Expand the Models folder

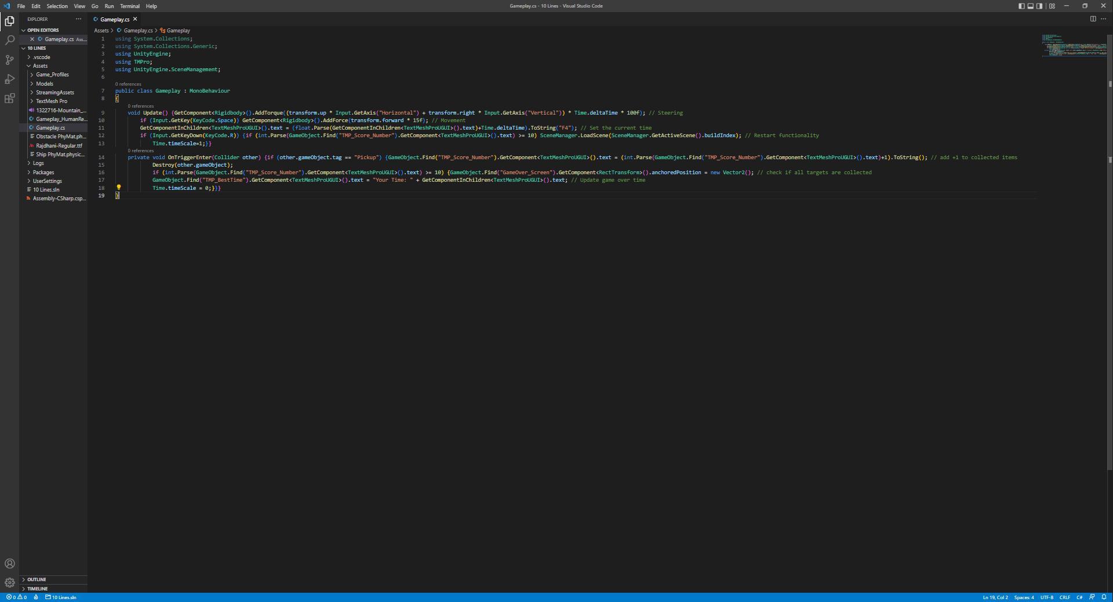coord(45,84)
